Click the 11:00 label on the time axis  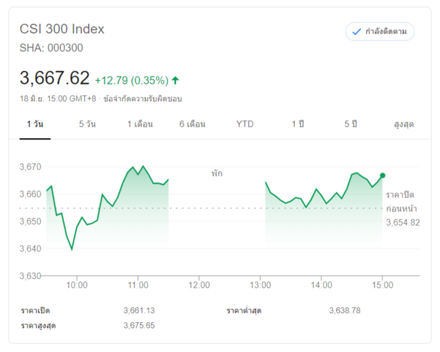(x=138, y=286)
